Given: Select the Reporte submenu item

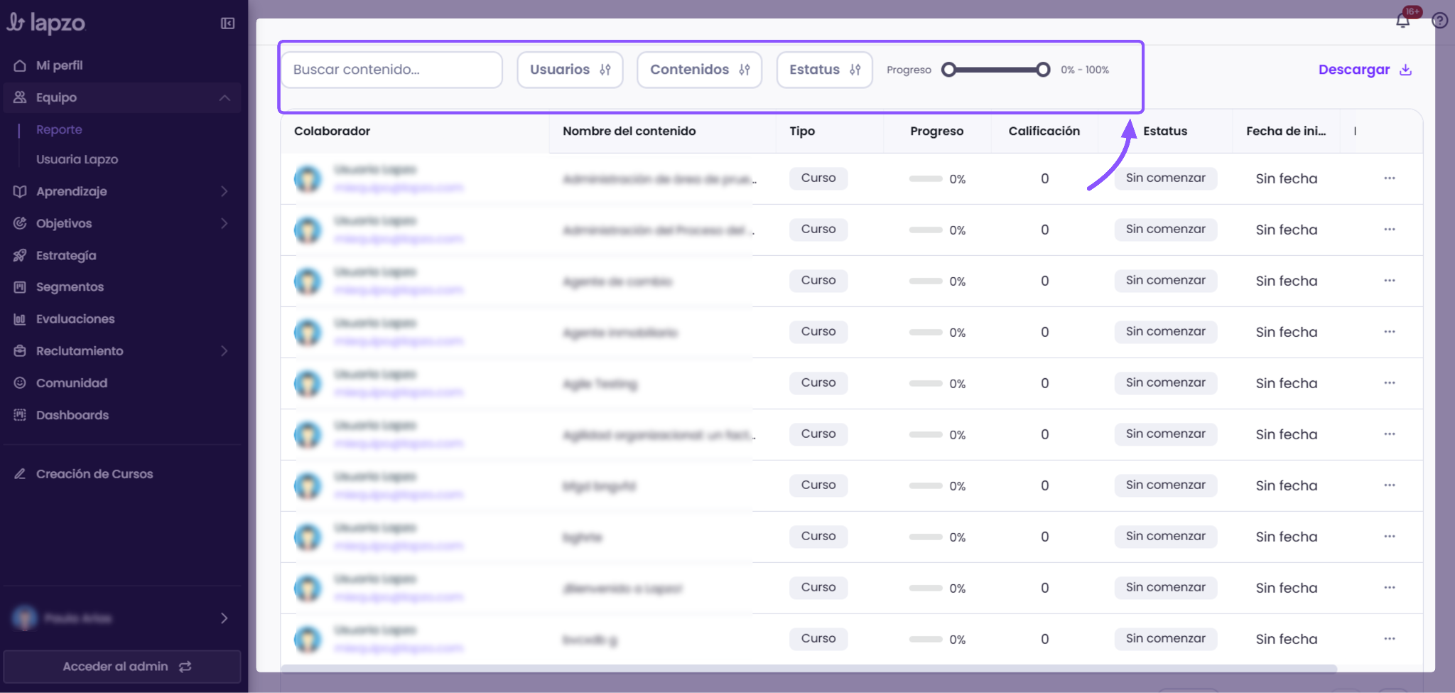Looking at the screenshot, I should coord(59,129).
